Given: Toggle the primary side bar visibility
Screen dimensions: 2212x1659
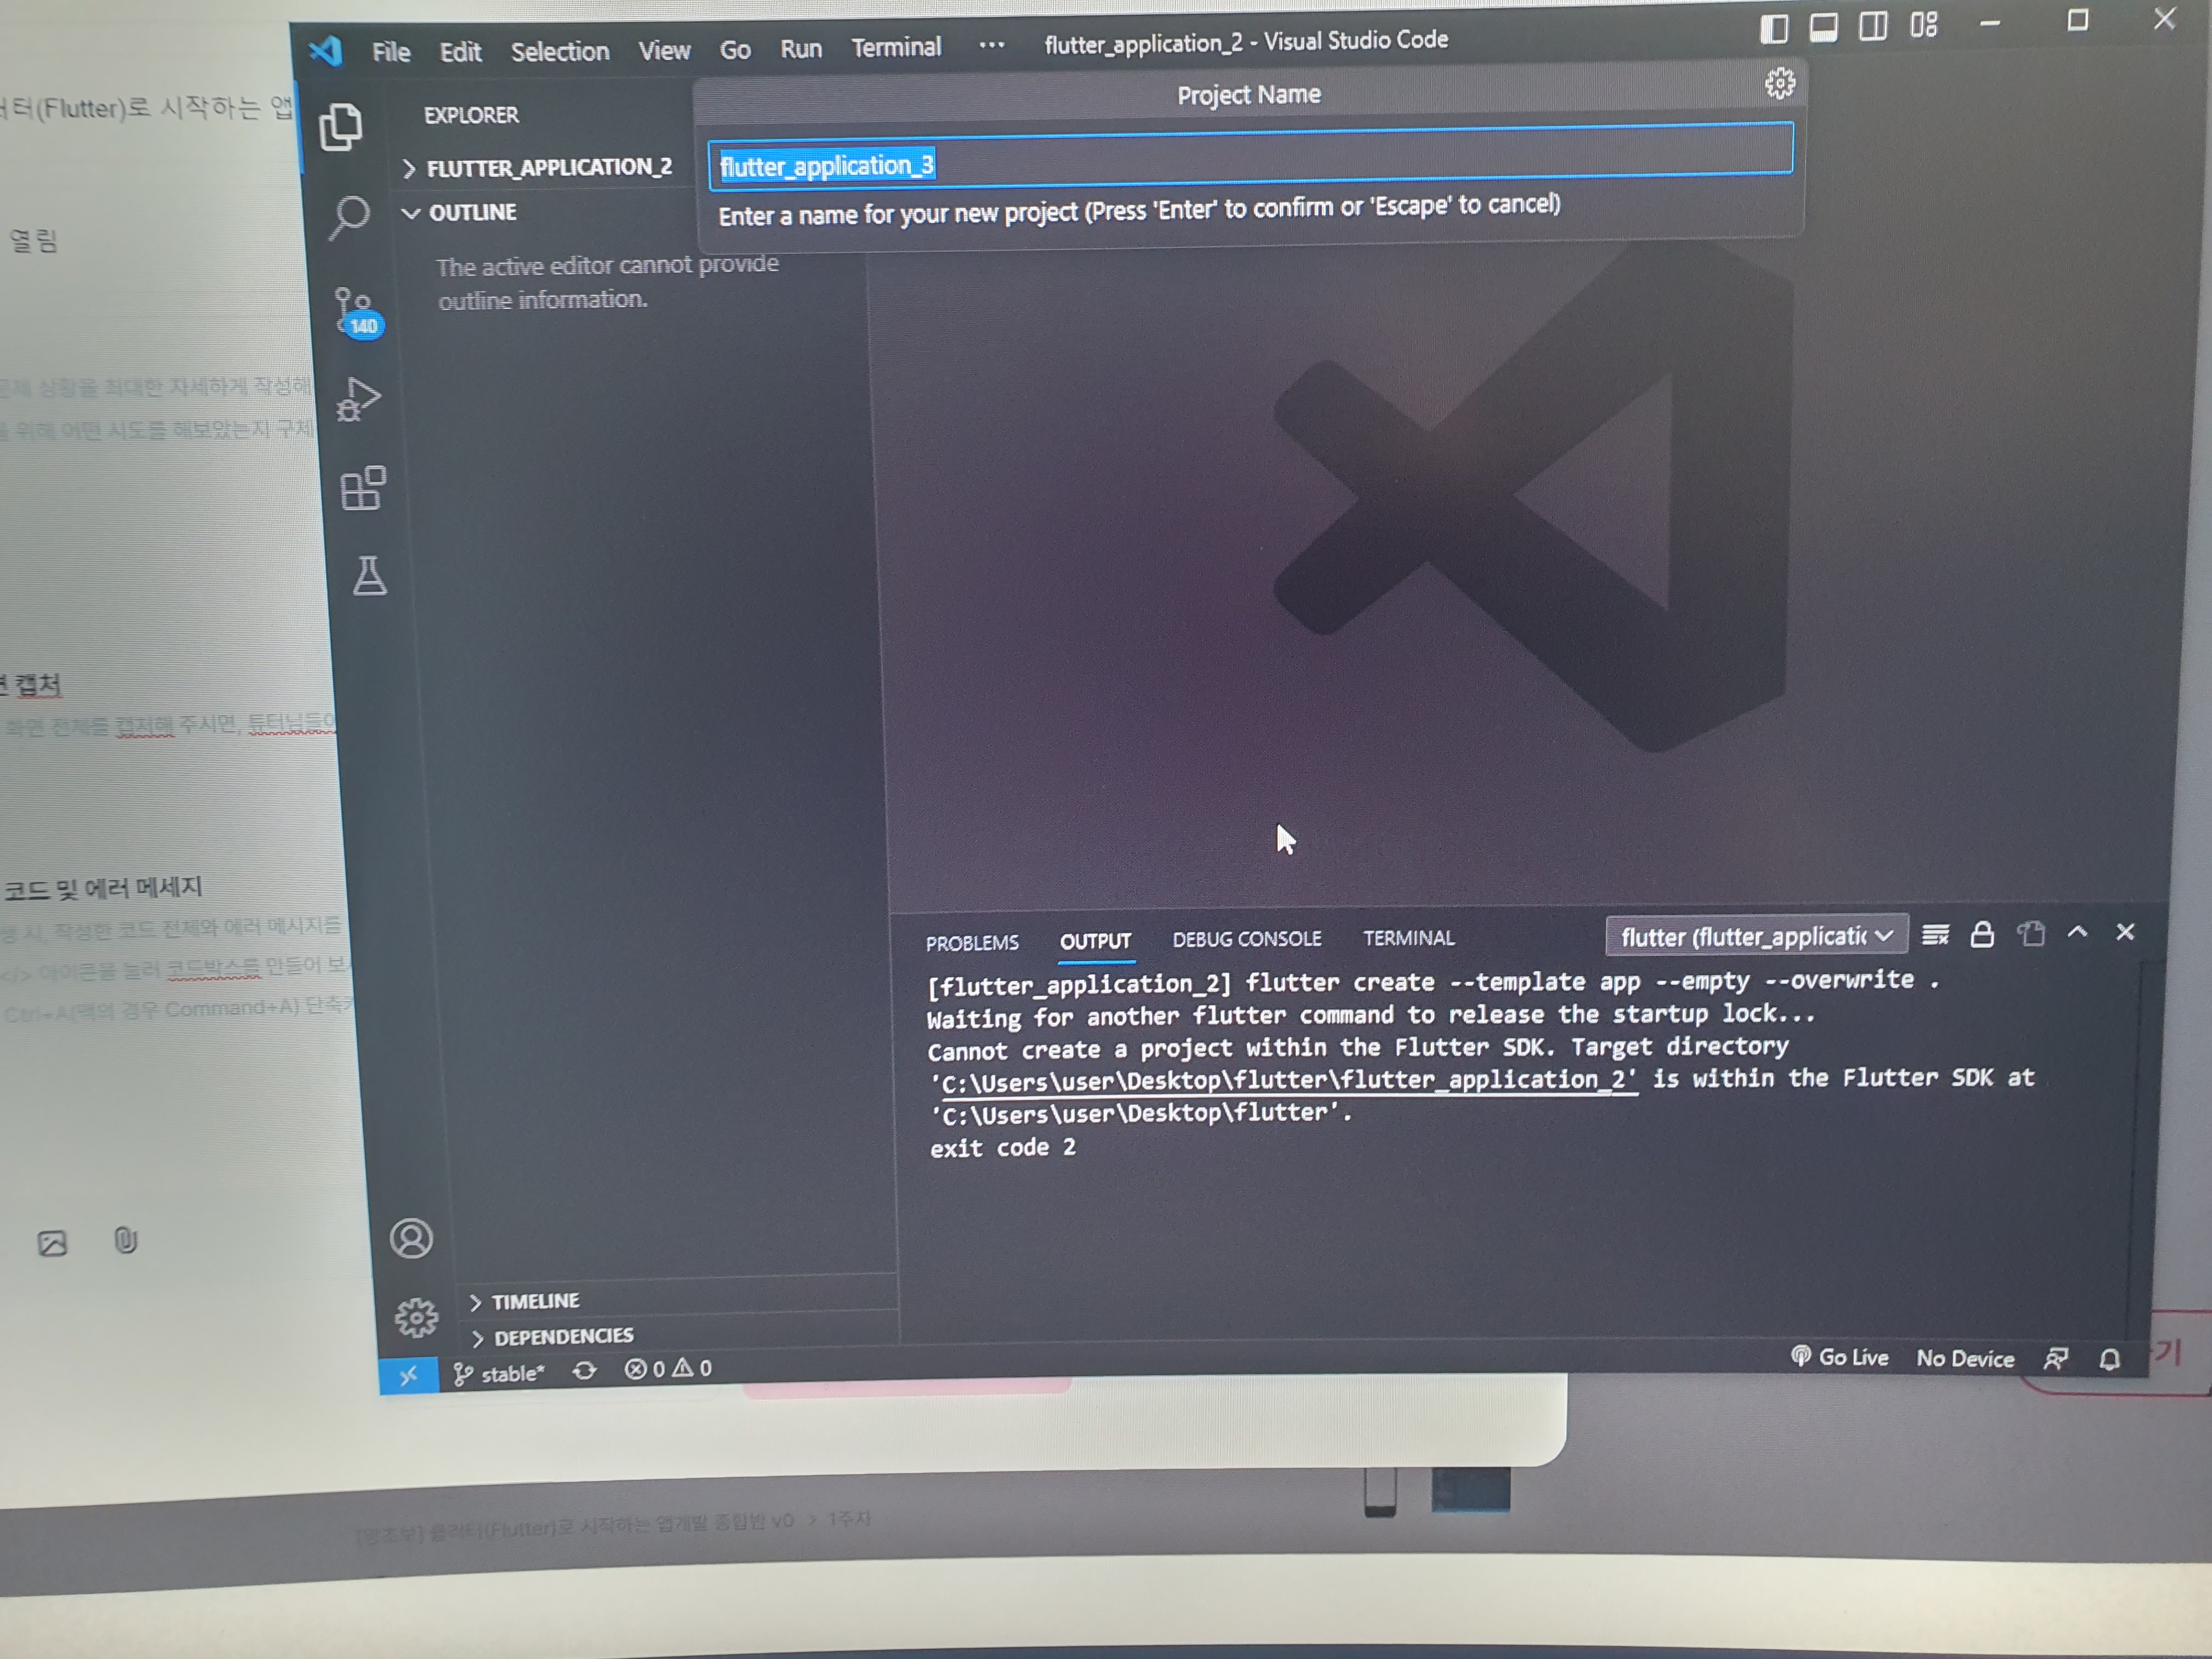Looking at the screenshot, I should point(1773,28).
